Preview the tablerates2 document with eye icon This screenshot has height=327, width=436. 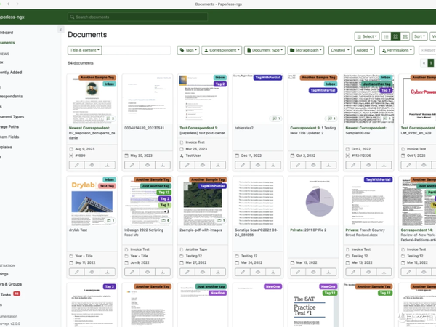click(258, 165)
